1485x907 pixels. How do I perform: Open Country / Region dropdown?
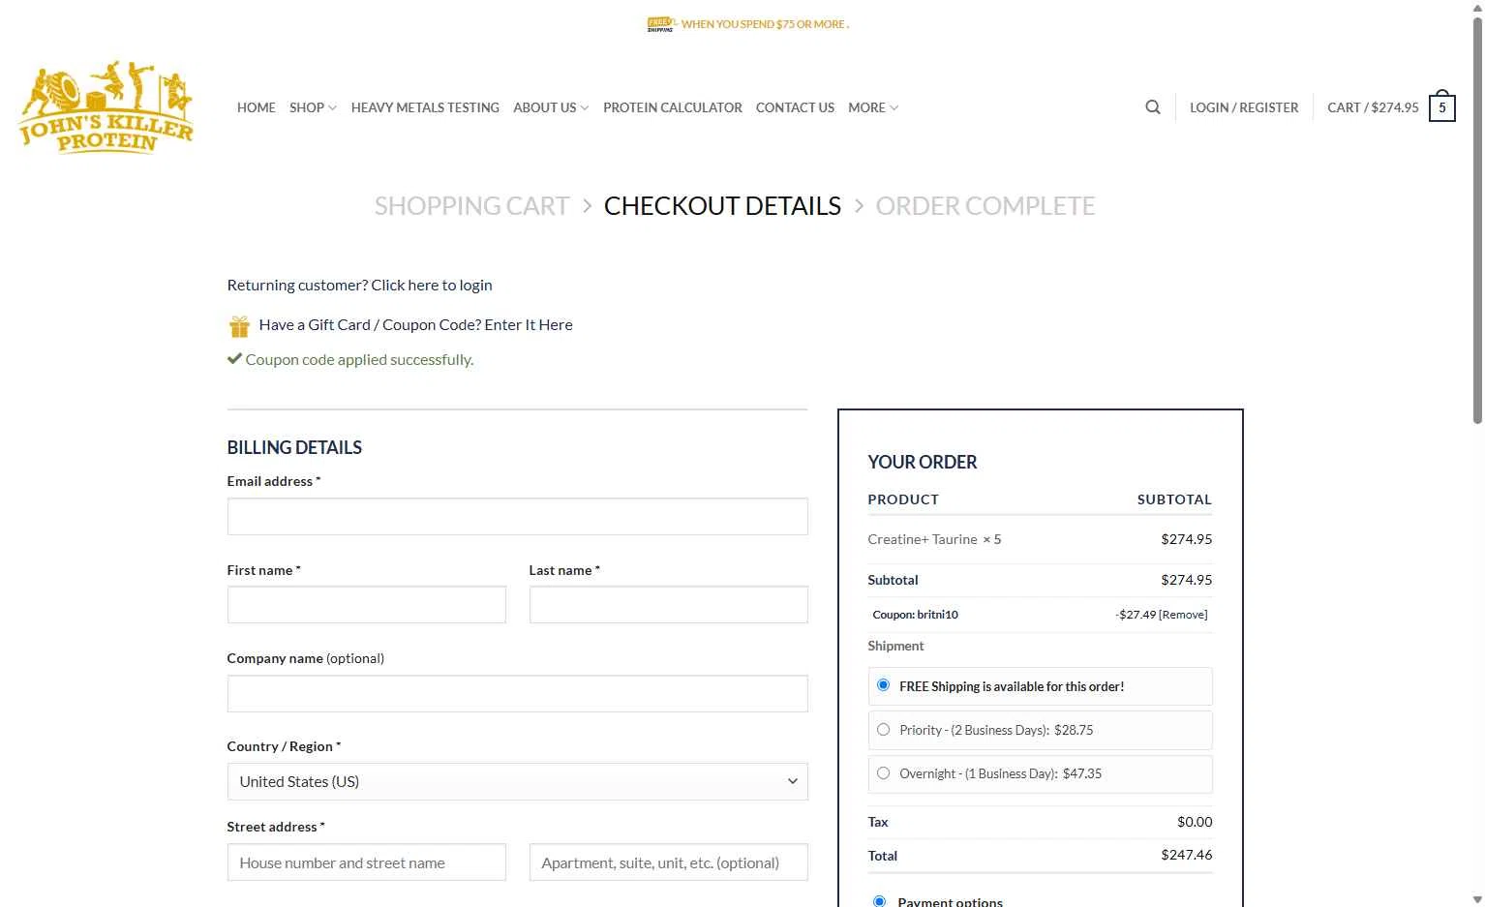pos(517,782)
